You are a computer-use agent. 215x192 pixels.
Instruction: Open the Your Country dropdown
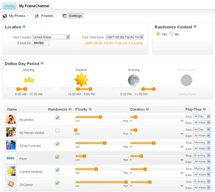(51, 37)
